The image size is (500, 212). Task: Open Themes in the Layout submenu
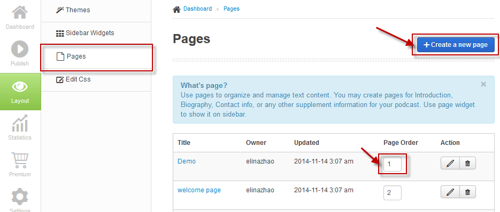pyautogui.click(x=96, y=10)
